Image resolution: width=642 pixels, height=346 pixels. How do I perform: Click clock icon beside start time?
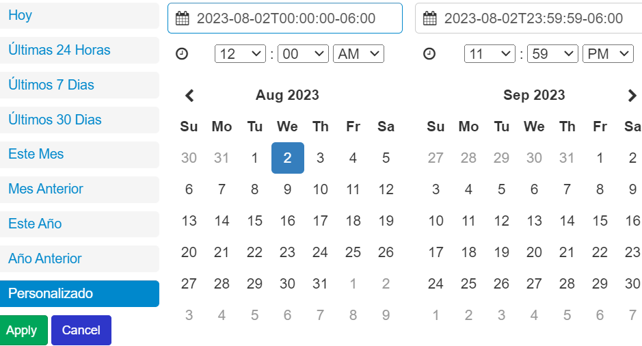(182, 53)
